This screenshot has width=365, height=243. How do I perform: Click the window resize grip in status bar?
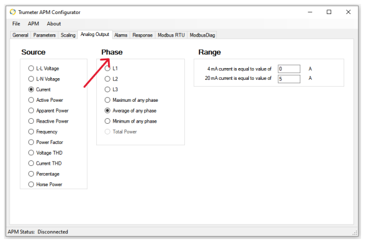(355, 233)
